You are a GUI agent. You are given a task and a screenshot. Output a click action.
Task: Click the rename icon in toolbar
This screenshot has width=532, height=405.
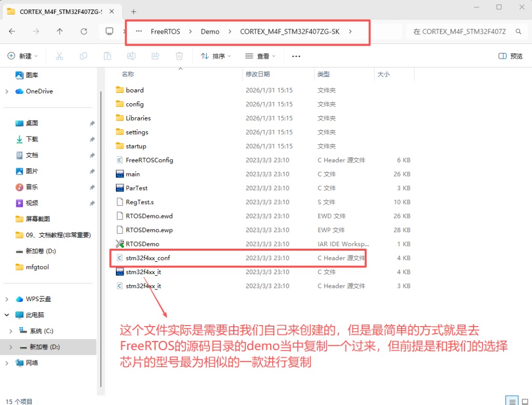tap(131, 56)
